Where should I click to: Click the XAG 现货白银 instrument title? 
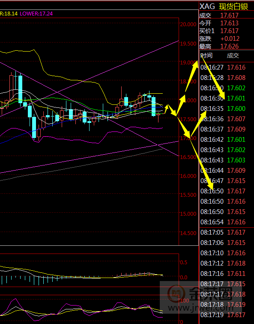pos(224,6)
